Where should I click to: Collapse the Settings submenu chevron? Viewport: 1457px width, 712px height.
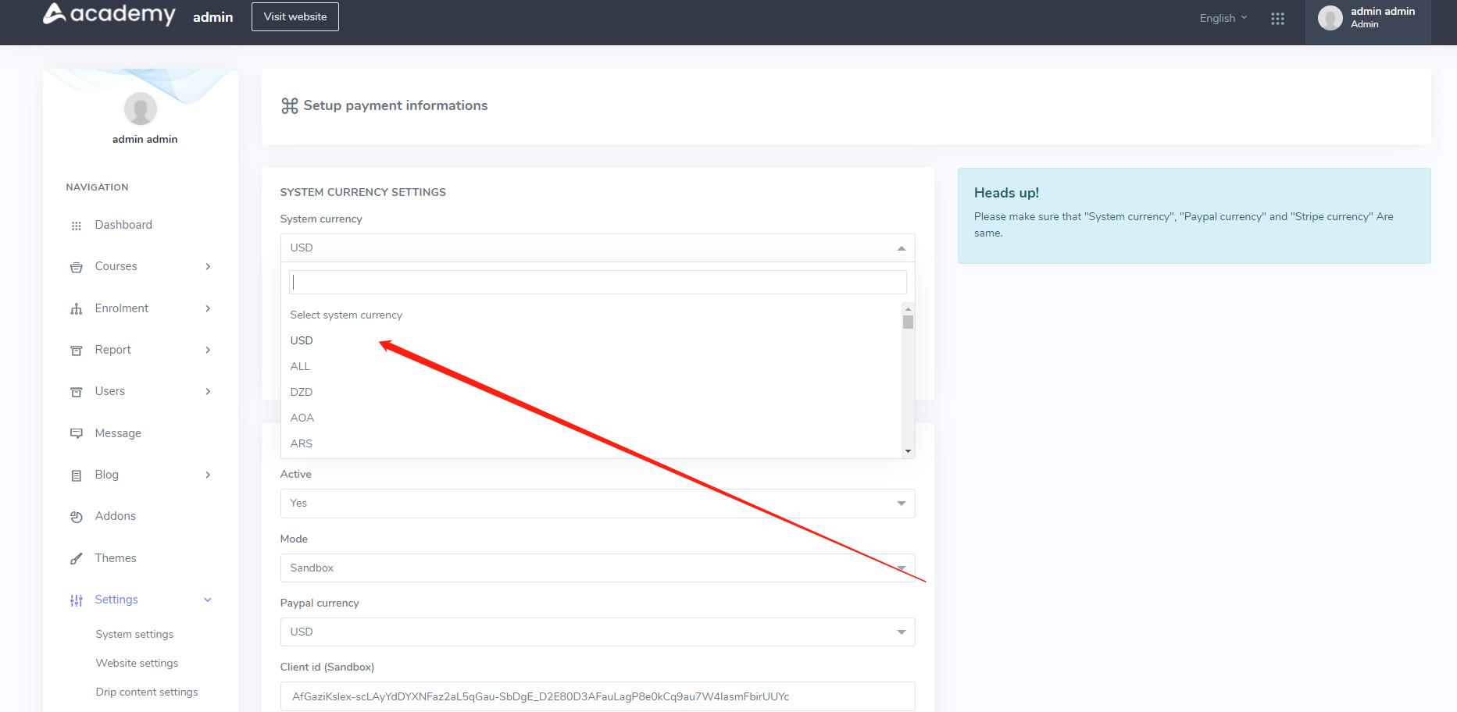coord(208,600)
